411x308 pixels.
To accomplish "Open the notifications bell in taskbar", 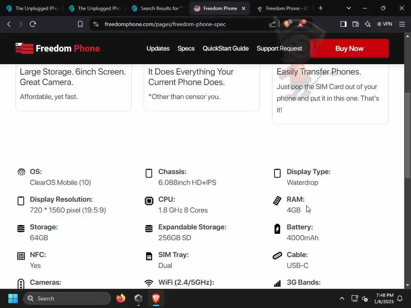I will [x=400, y=298].
